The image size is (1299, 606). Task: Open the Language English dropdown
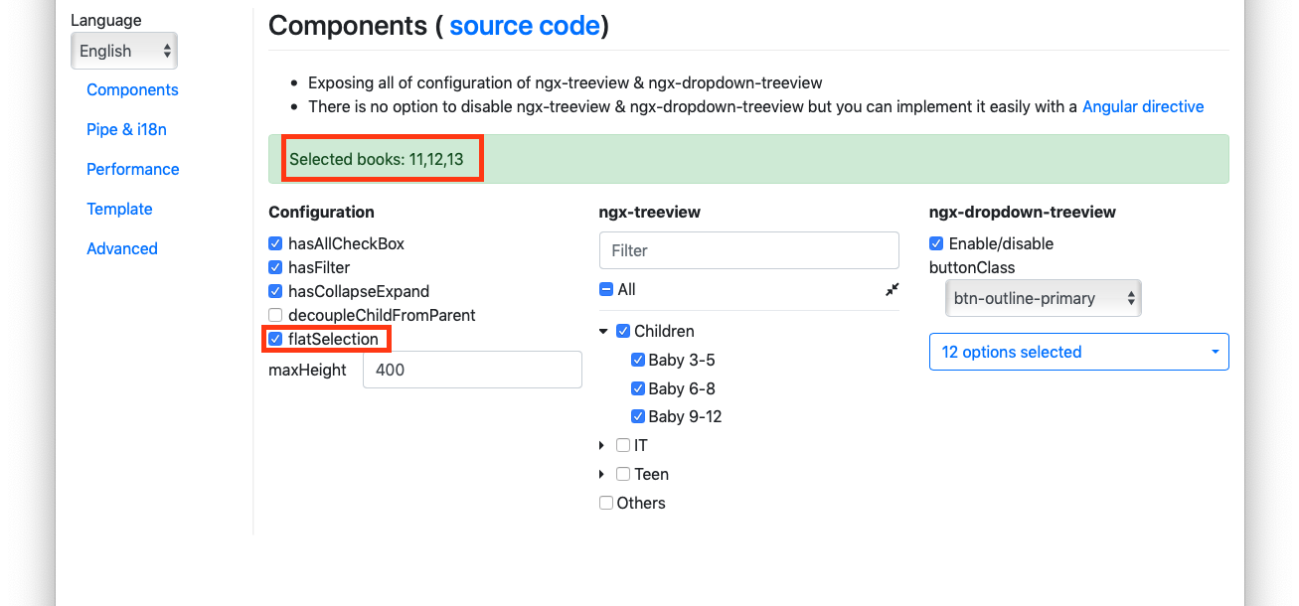(124, 51)
